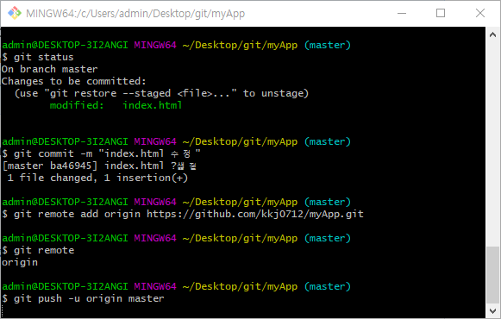Close the MINGW64 terminal window
Viewport: 501px width, 319px height.
click(x=480, y=13)
